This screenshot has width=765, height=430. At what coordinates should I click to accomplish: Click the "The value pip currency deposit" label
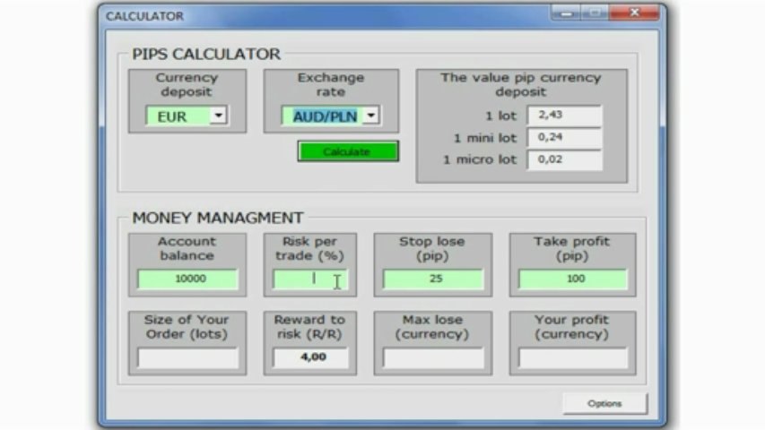(520, 85)
